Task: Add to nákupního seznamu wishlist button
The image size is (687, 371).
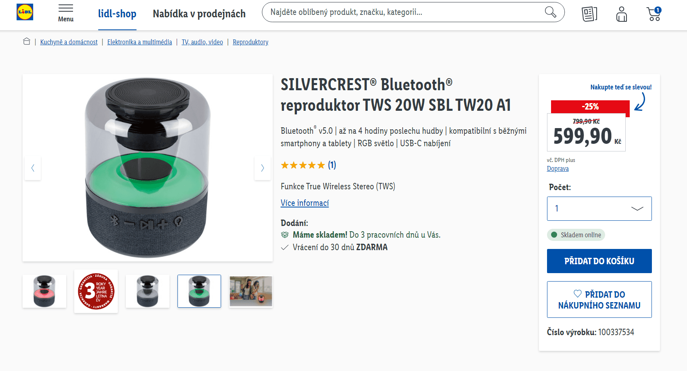Action: (x=599, y=300)
